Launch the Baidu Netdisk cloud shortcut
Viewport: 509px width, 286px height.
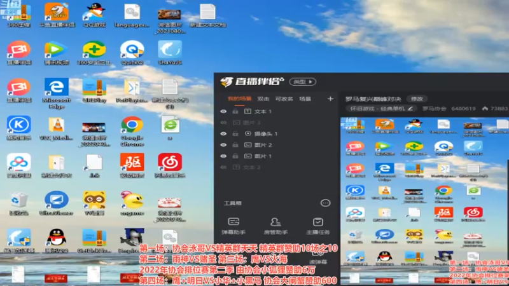pyautogui.click(x=19, y=165)
